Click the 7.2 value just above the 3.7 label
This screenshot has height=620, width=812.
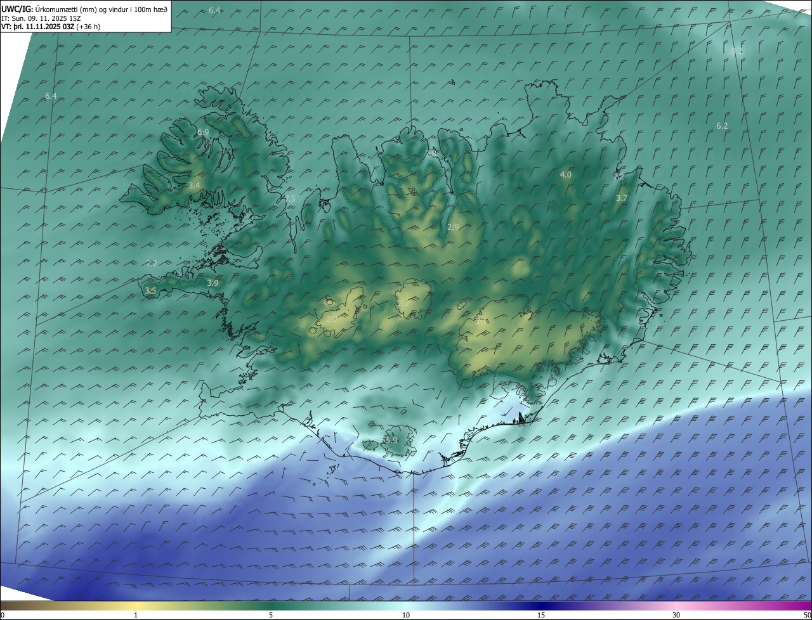(619, 177)
